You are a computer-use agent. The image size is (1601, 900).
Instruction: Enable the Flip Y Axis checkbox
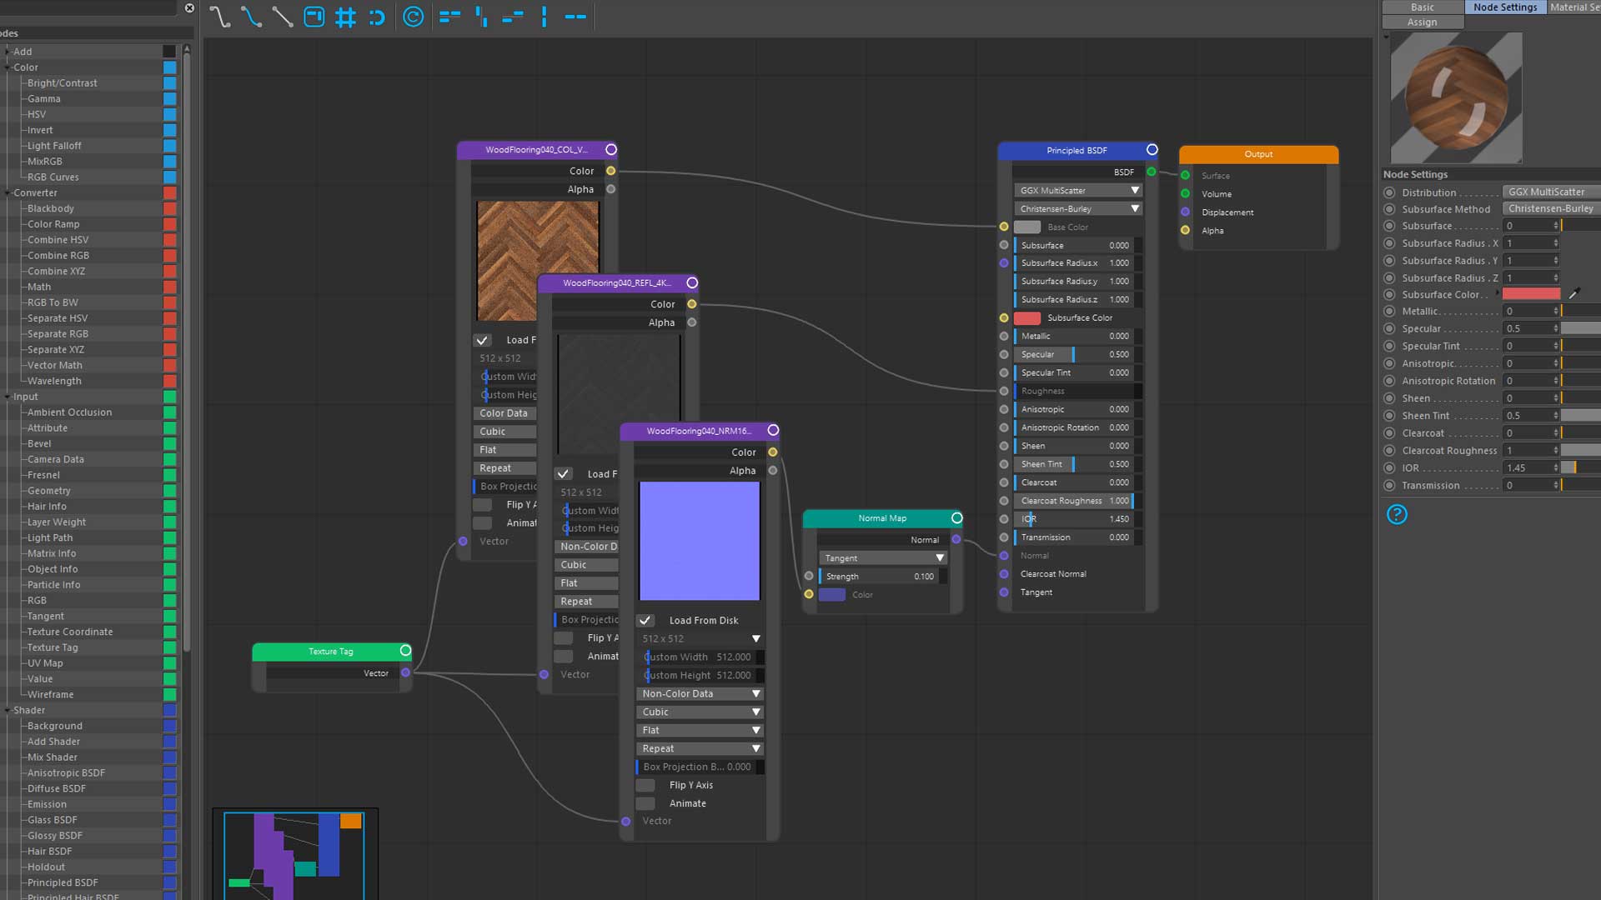645,785
